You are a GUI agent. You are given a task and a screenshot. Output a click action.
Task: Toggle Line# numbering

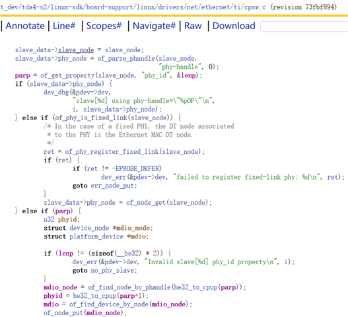64,26
